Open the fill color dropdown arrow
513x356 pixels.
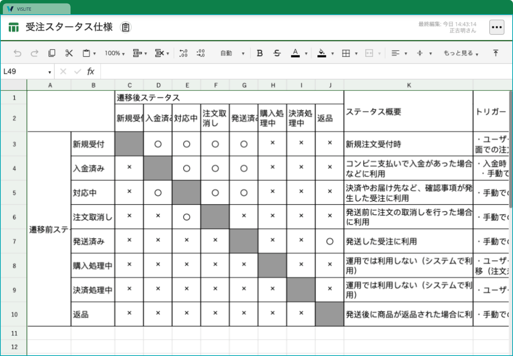[332, 54]
